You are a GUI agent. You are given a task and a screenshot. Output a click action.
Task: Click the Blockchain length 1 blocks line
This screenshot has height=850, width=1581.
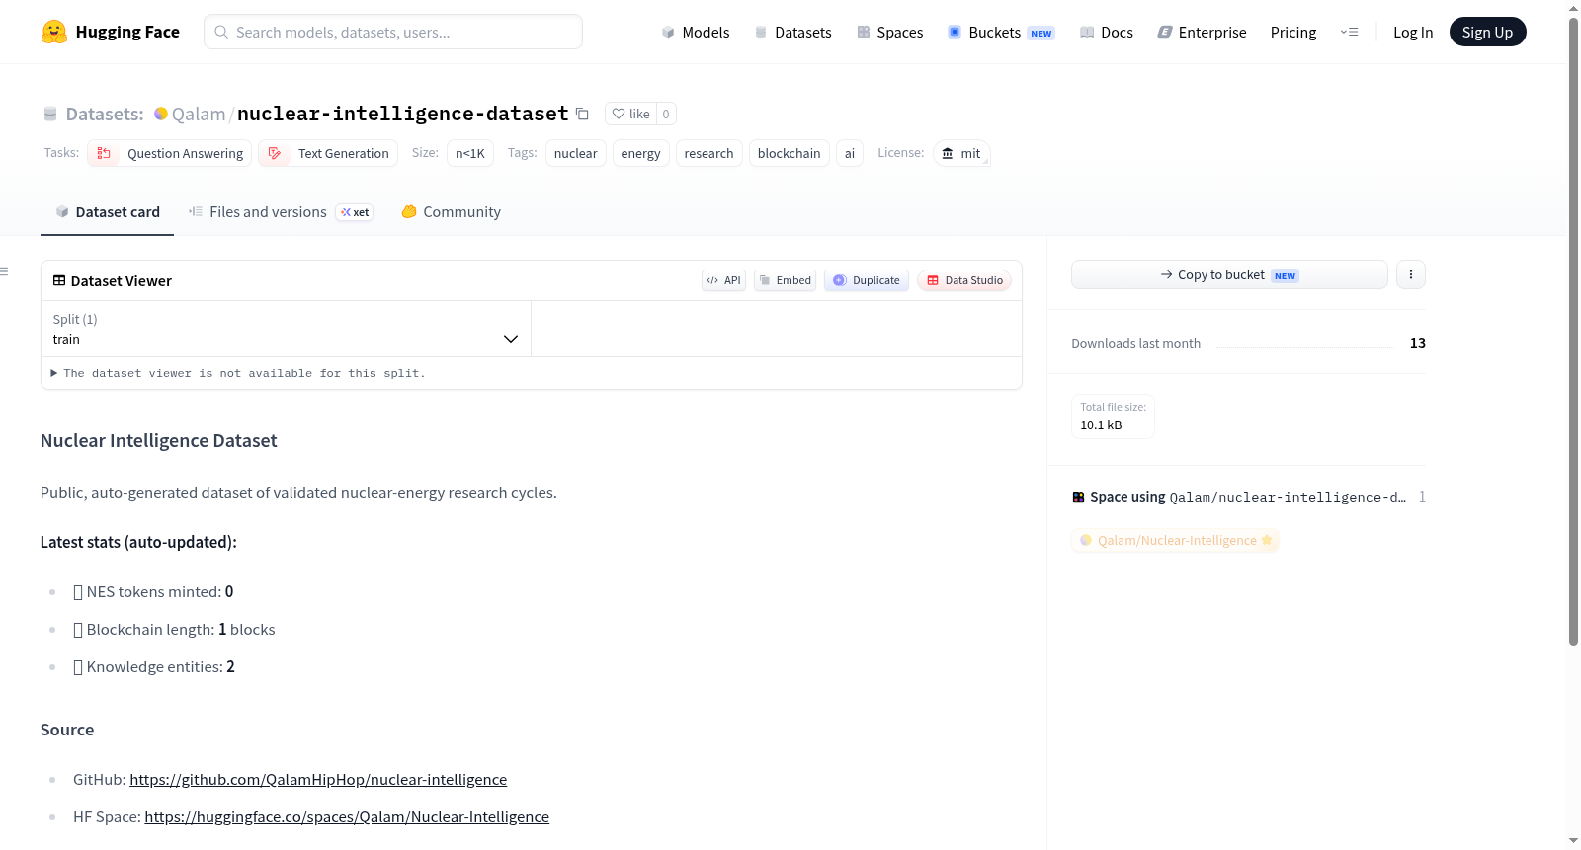pyautogui.click(x=174, y=629)
